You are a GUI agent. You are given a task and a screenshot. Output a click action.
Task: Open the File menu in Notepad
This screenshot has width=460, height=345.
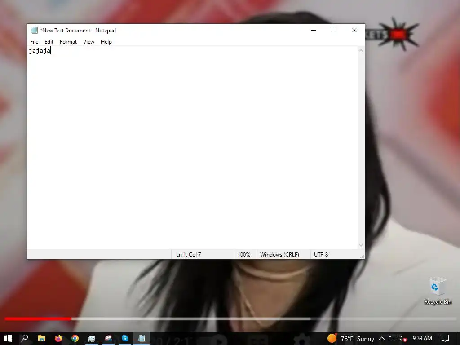pos(34,42)
